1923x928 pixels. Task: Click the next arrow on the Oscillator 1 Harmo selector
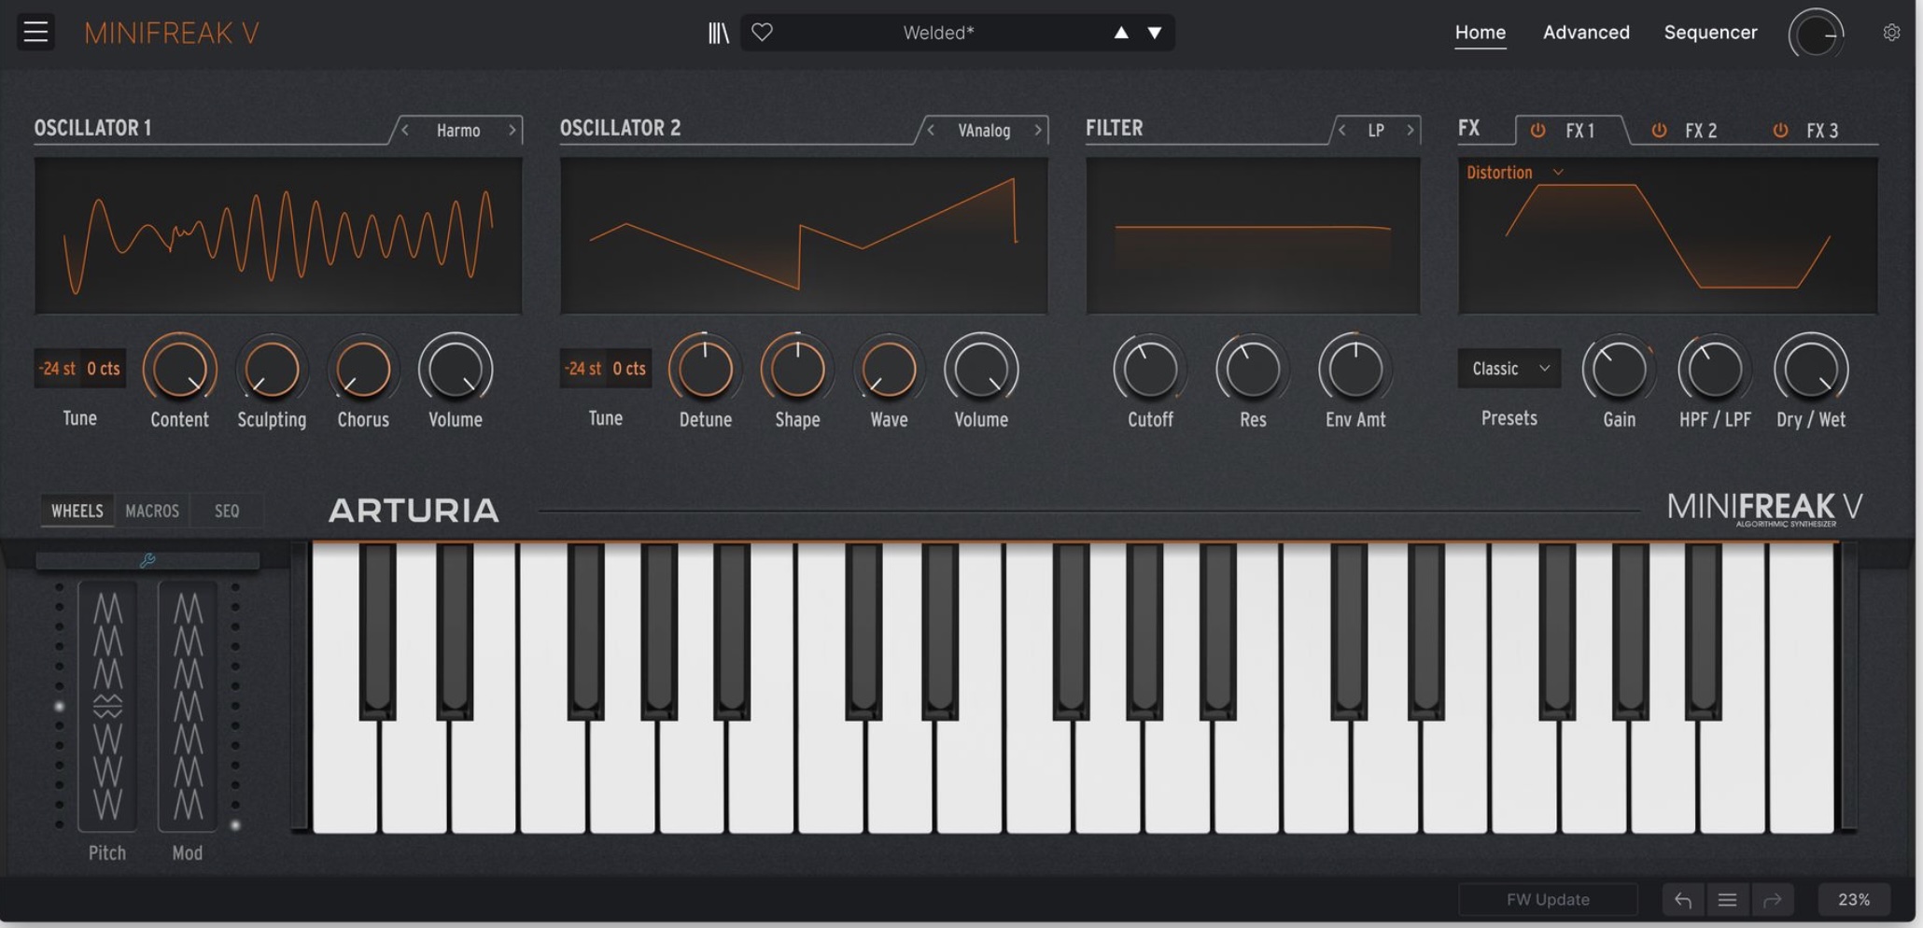(x=512, y=130)
